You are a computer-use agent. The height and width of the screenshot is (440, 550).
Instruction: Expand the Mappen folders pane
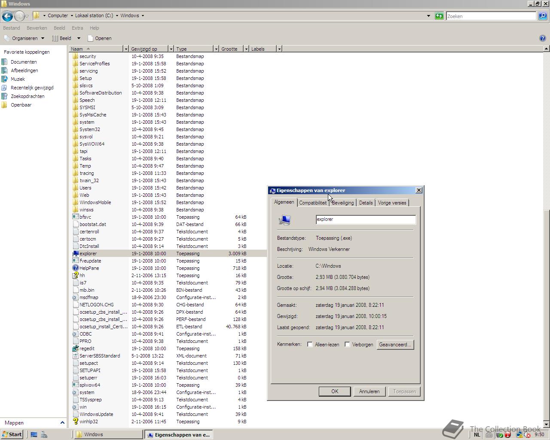[x=62, y=423]
